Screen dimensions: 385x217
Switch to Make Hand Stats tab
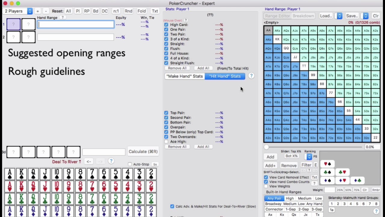(x=185, y=76)
